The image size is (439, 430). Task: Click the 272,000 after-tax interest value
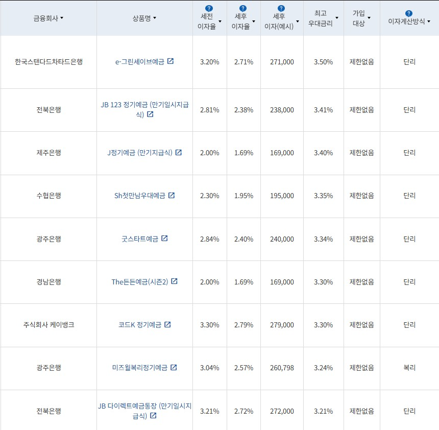[x=282, y=411]
